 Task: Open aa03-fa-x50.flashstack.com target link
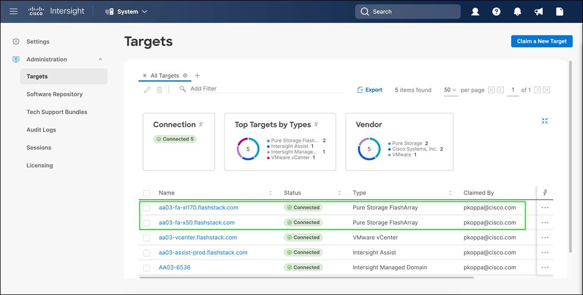(x=197, y=223)
